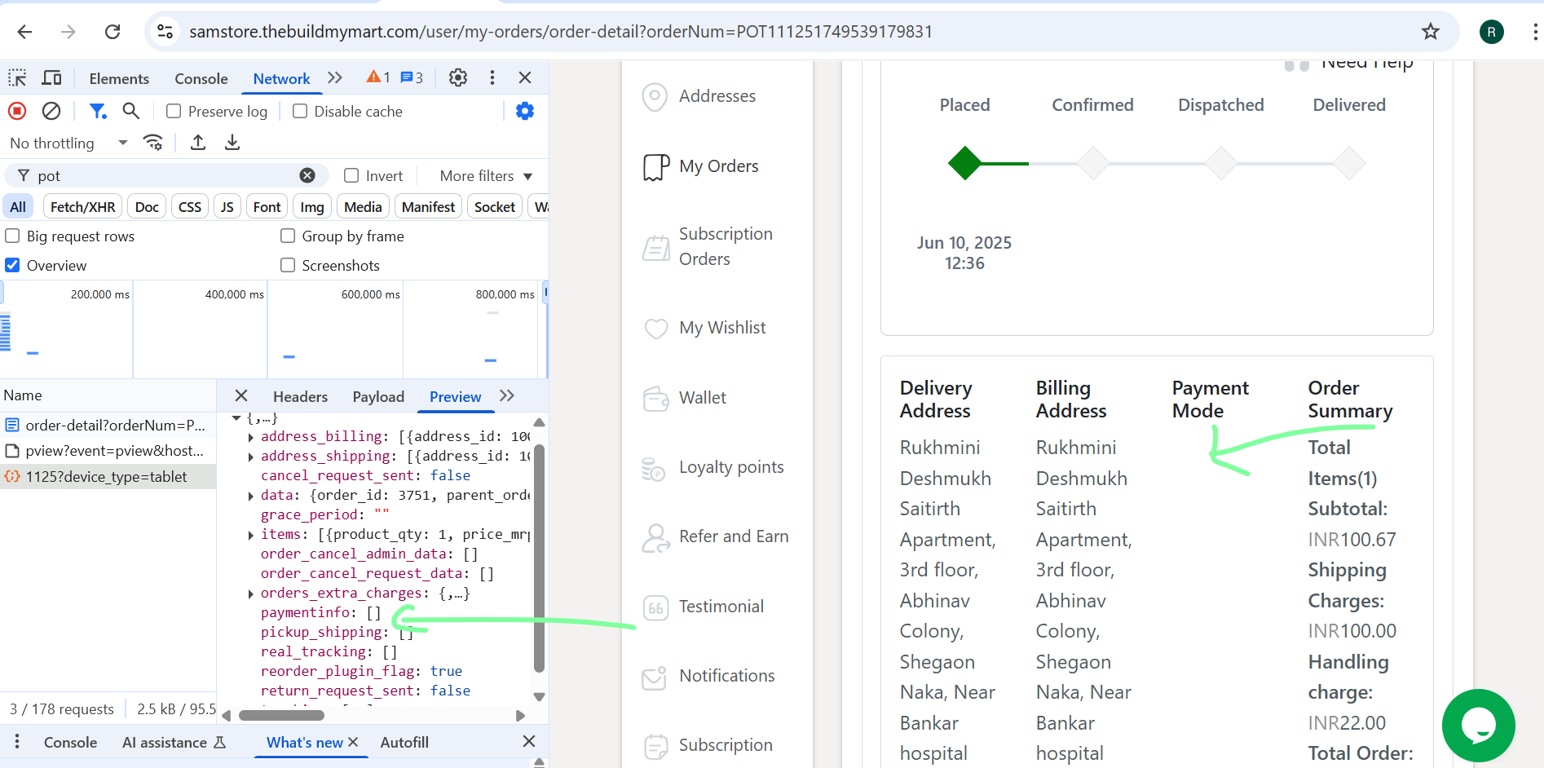Viewport: 1544px width, 768px height.
Task: Click the Confirmed status diamond marker
Action: 1092,163
